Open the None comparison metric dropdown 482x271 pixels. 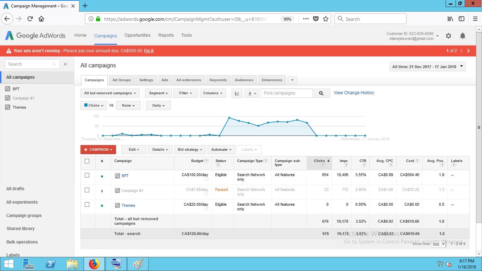(x=128, y=106)
